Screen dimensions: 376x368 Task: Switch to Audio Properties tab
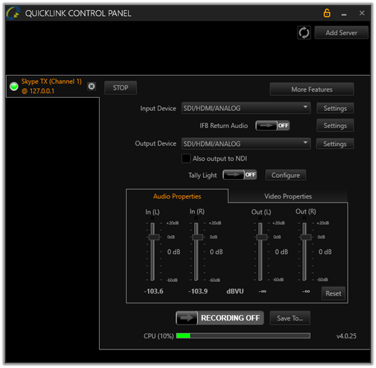[177, 196]
